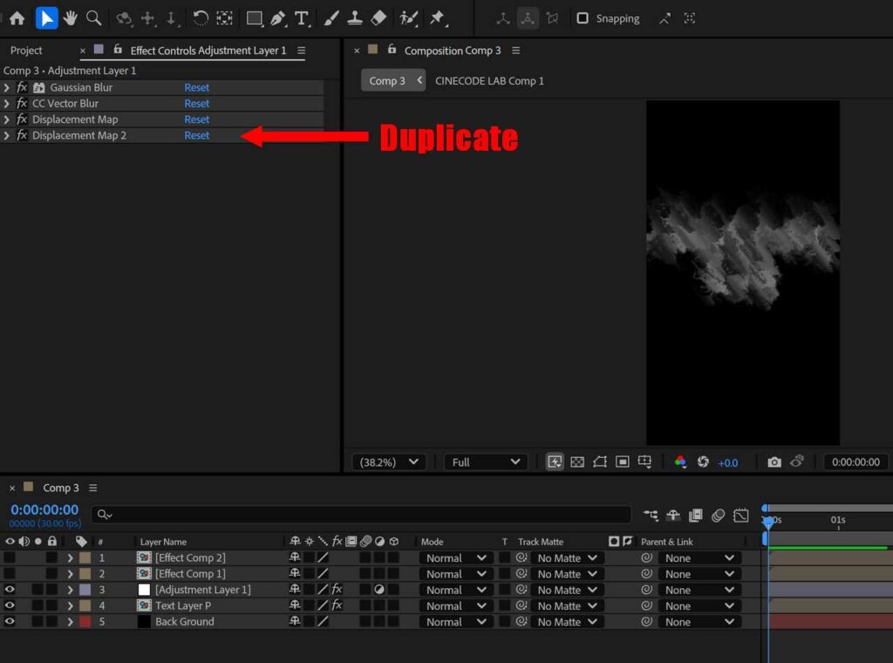Reset the Displacement Map 2 effect

196,135
